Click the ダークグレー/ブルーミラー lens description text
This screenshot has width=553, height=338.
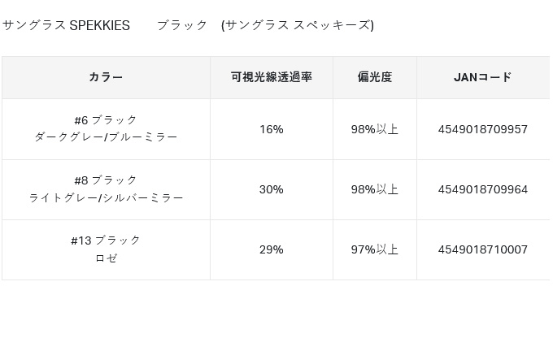coord(106,137)
